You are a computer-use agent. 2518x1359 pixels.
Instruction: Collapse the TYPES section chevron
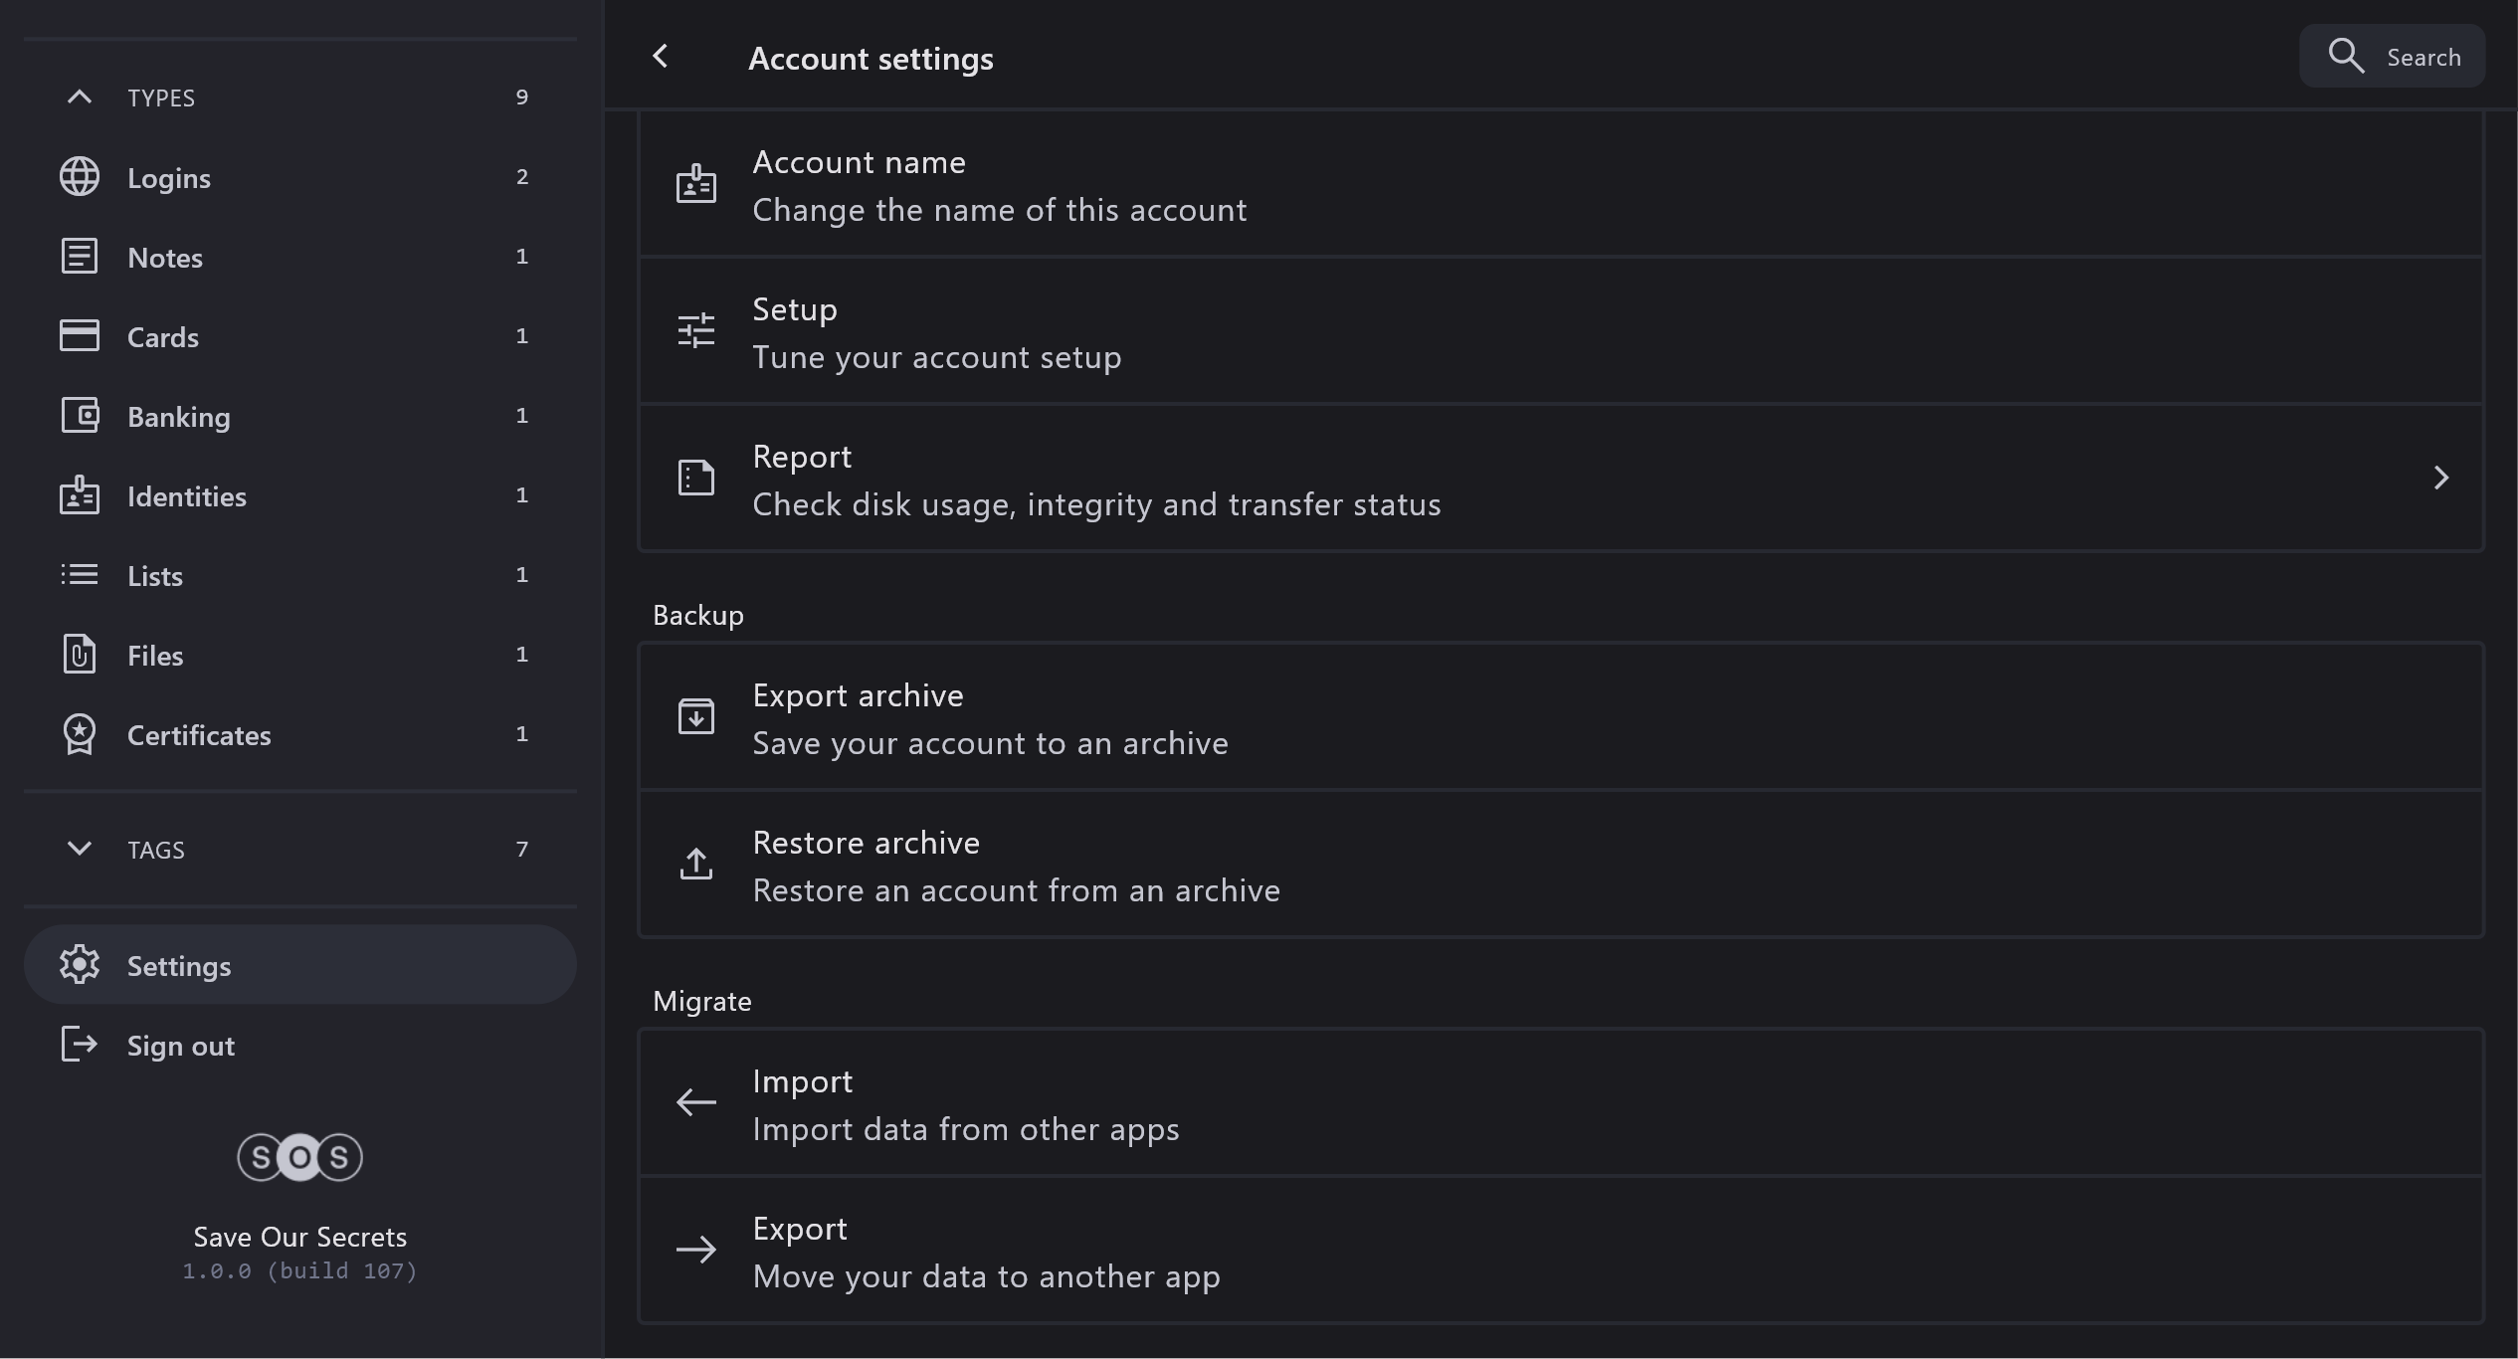point(80,97)
